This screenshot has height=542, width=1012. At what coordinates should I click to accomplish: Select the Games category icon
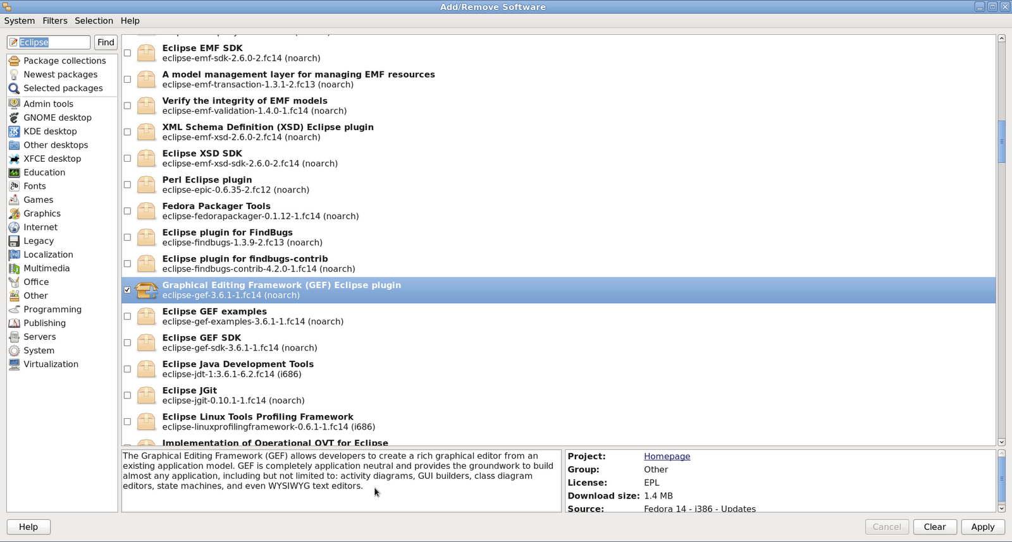[14, 200]
